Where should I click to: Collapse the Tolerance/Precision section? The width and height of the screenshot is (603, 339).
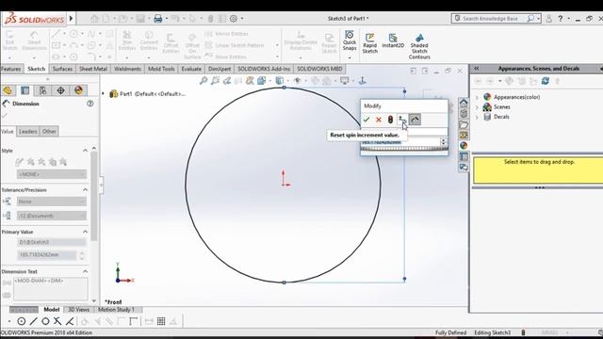tap(85, 190)
